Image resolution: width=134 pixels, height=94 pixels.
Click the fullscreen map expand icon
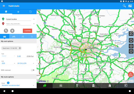[131, 34]
